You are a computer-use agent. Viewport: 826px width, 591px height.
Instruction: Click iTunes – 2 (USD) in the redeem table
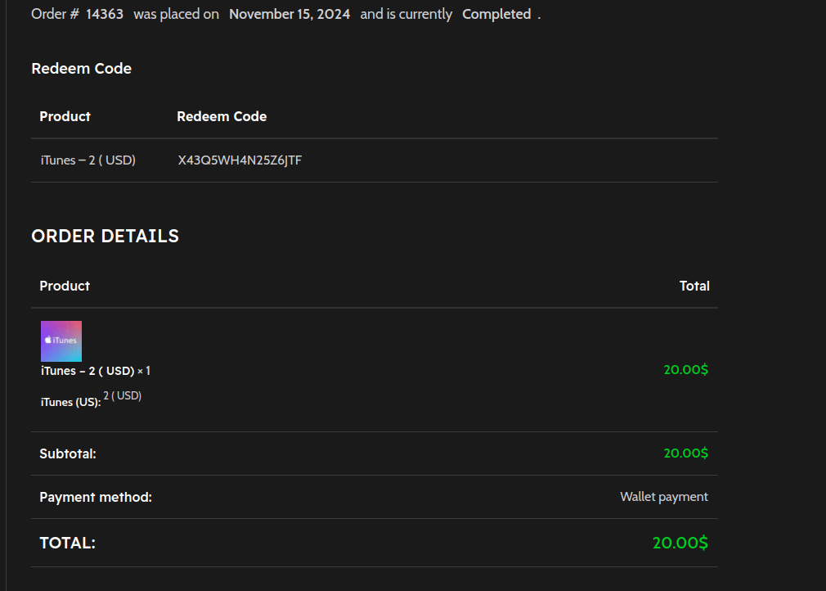coord(88,160)
